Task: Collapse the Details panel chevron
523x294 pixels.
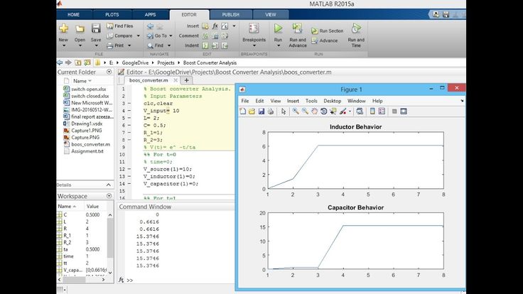Action: coord(109,185)
